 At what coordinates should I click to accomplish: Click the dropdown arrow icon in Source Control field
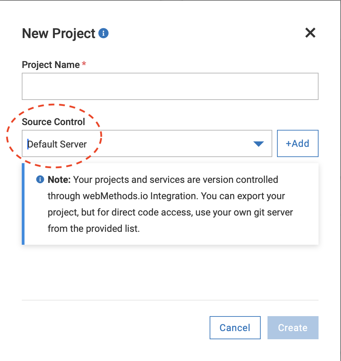click(x=258, y=143)
